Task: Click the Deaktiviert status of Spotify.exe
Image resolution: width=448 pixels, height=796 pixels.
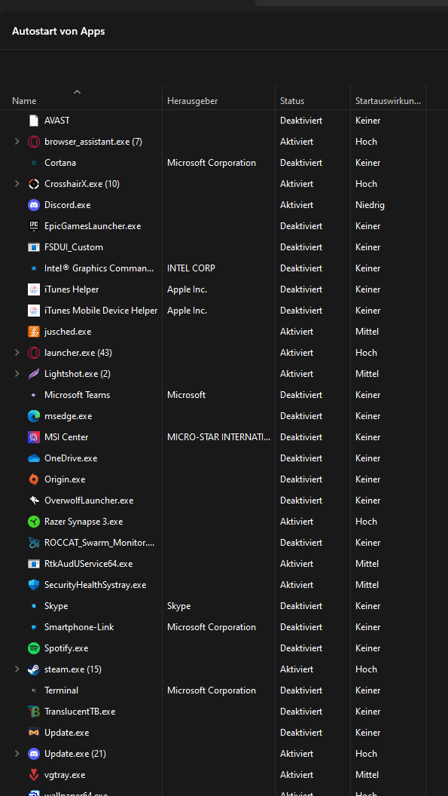Action: click(301, 648)
